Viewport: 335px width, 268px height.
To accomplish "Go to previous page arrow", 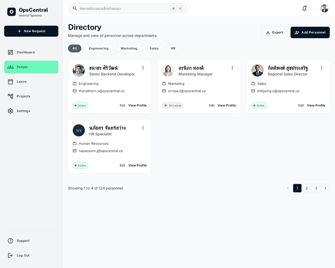I will [288, 188].
